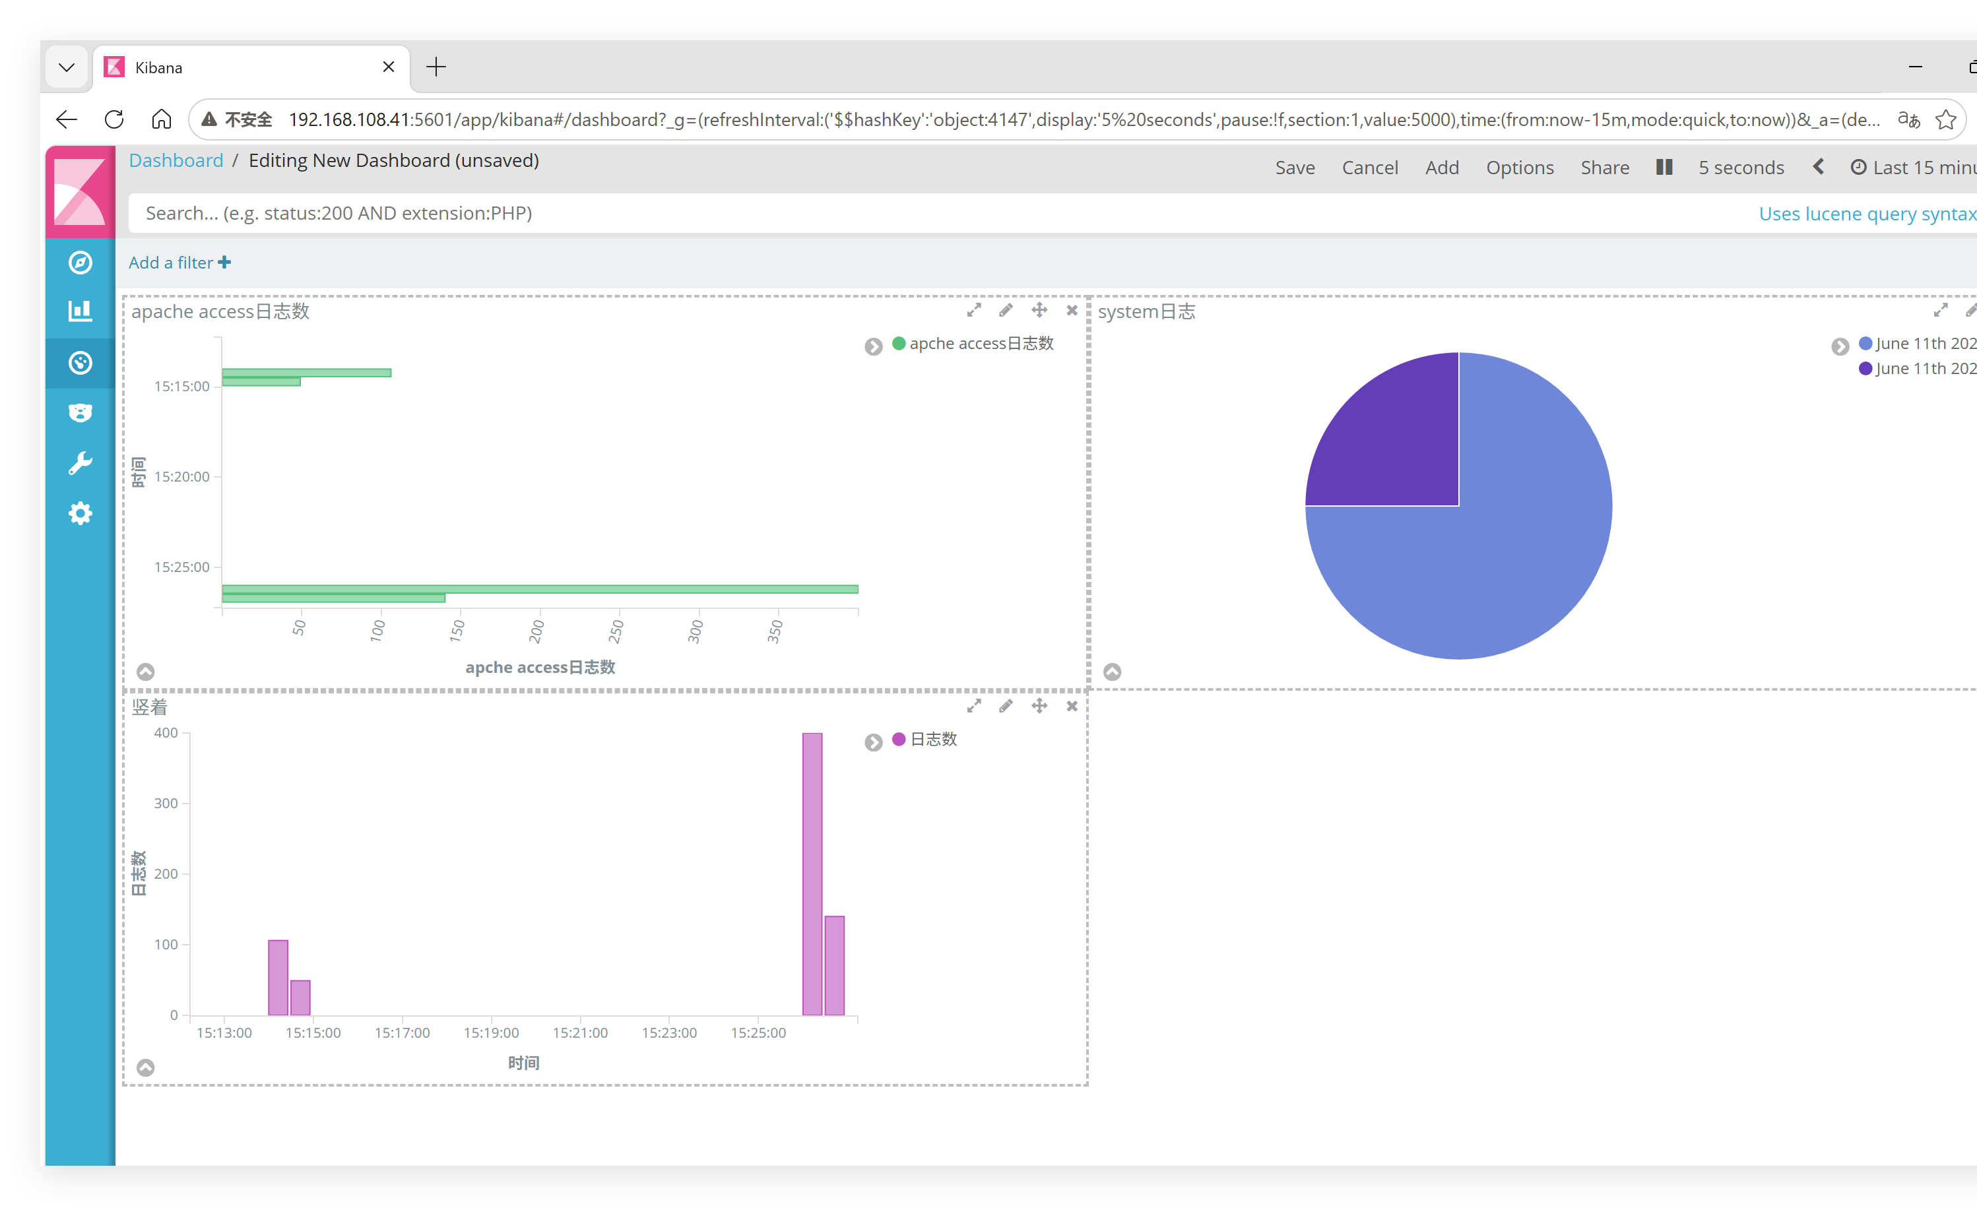Viewport: 1977px width, 1206px height.
Task: Toggle legend of the 竖着 chart
Action: [874, 742]
